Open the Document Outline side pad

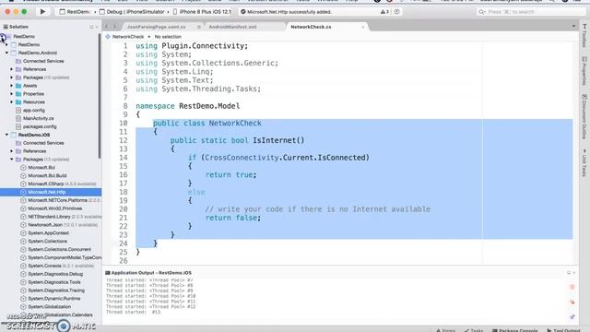[x=584, y=116]
